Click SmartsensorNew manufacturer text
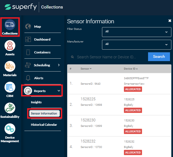 click(x=134, y=84)
